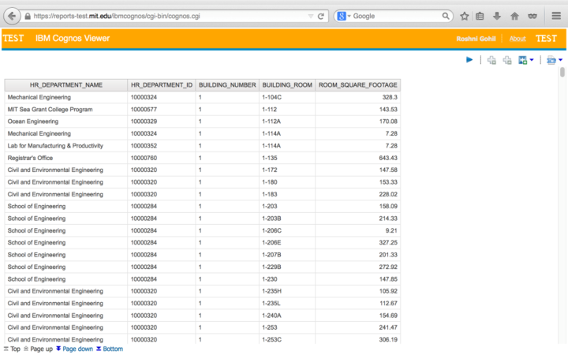Click the Drill up icon in Cognos toolbar
Screen dimensions: 568x355
[507, 60]
